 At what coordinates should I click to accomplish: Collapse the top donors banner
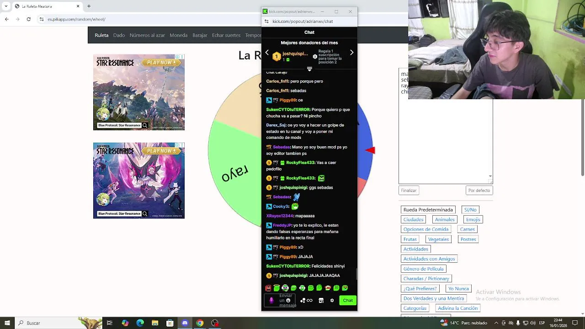coord(309,69)
